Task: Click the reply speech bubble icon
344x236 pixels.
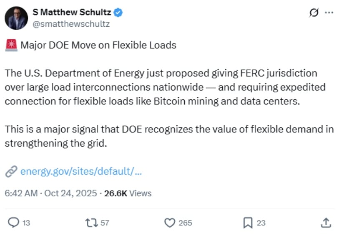Action: coord(14,223)
